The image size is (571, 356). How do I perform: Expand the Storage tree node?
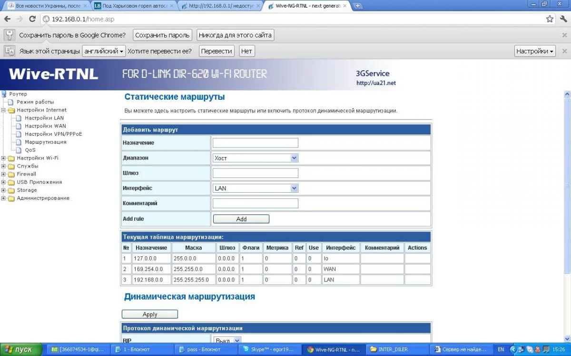tap(4, 190)
